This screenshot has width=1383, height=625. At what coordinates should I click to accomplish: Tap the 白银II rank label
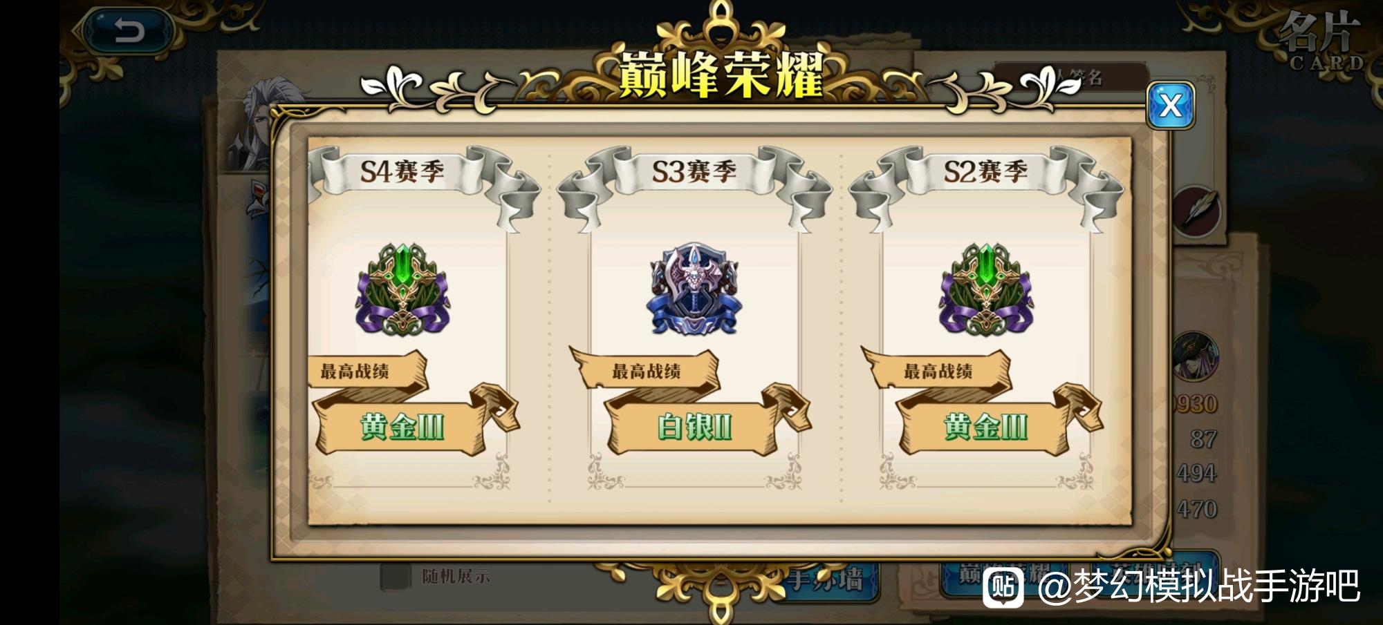click(x=694, y=427)
